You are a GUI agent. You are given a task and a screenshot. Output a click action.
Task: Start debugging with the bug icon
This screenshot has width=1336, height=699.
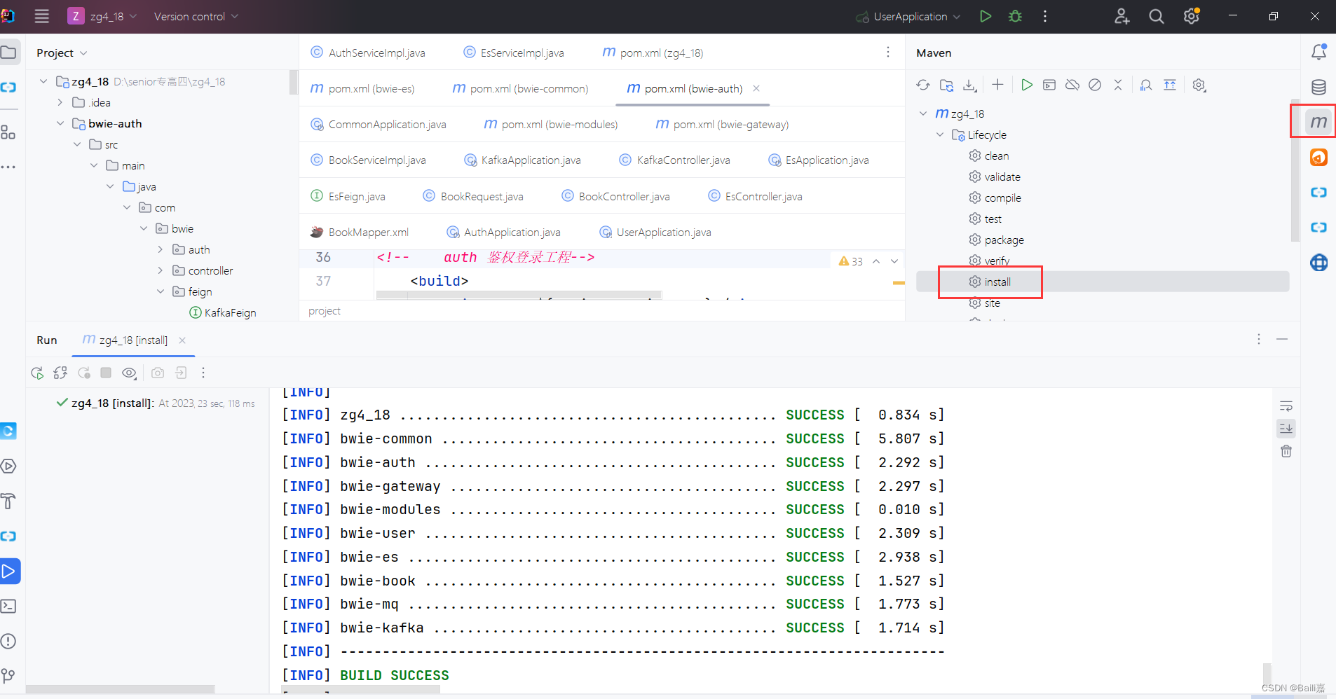coord(1015,16)
